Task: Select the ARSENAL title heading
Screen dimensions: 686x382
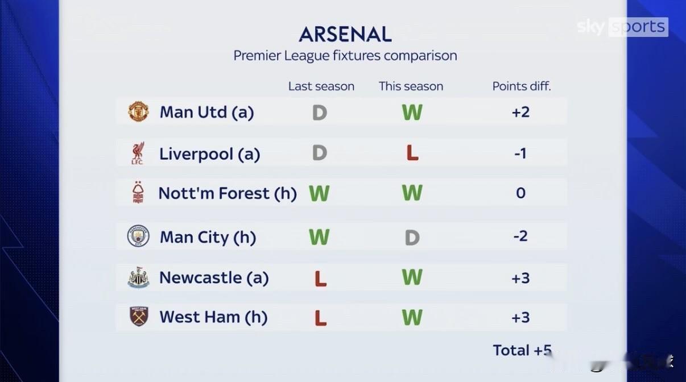Action: click(345, 35)
